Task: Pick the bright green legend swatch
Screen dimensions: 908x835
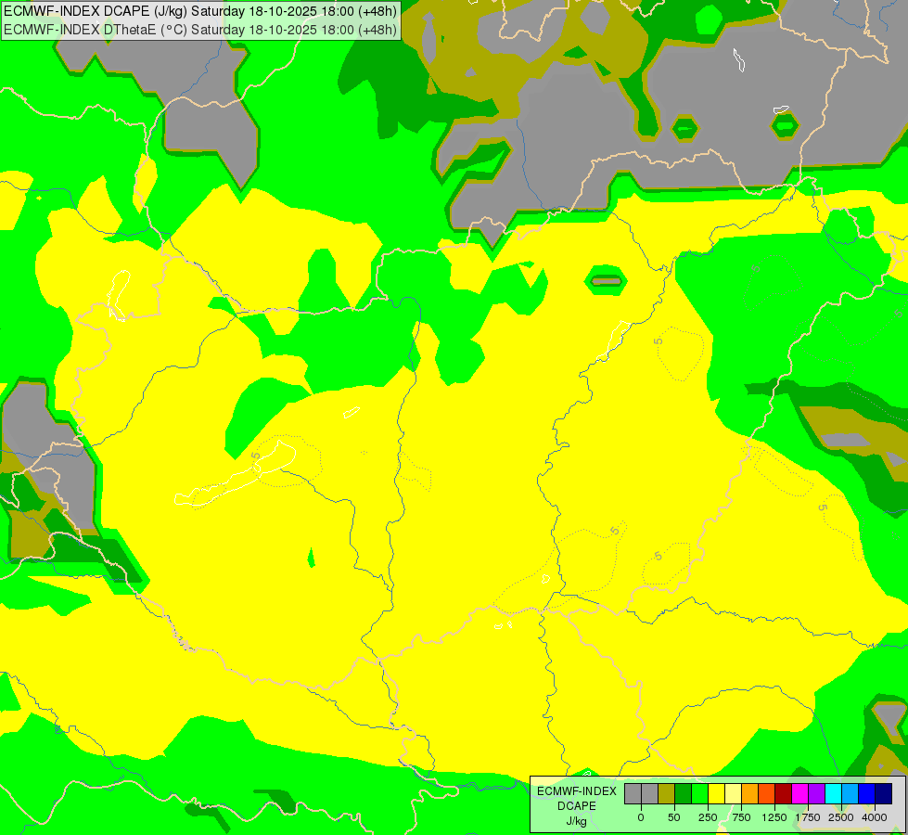Action: pos(699,793)
